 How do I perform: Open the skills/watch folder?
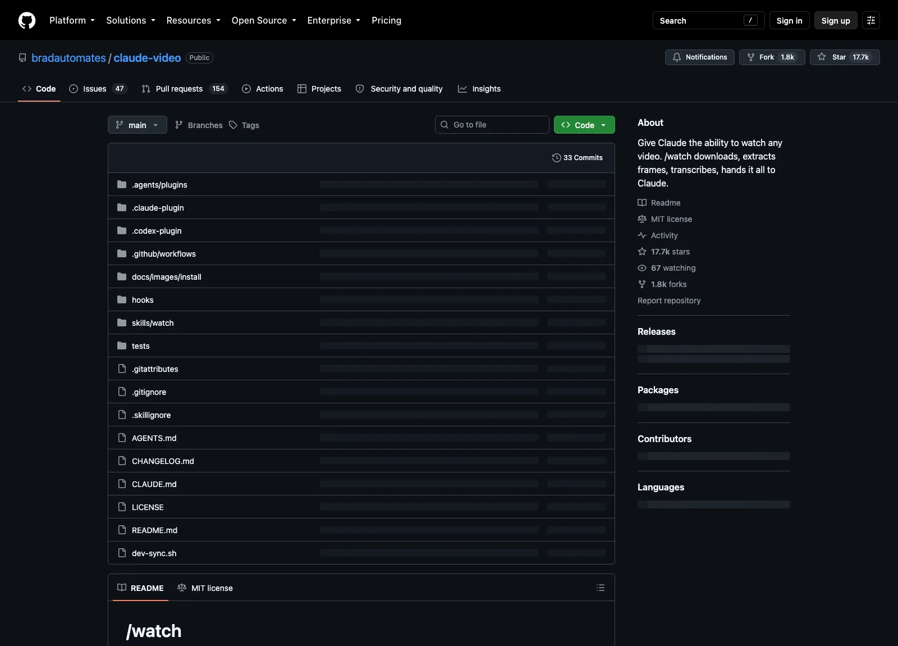coord(153,323)
